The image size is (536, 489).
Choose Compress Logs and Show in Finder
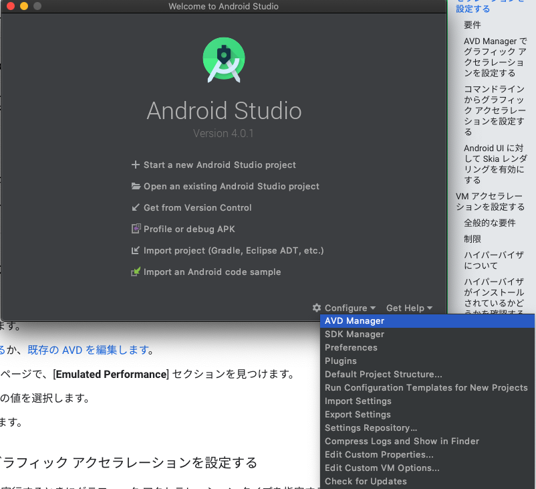pos(427,441)
